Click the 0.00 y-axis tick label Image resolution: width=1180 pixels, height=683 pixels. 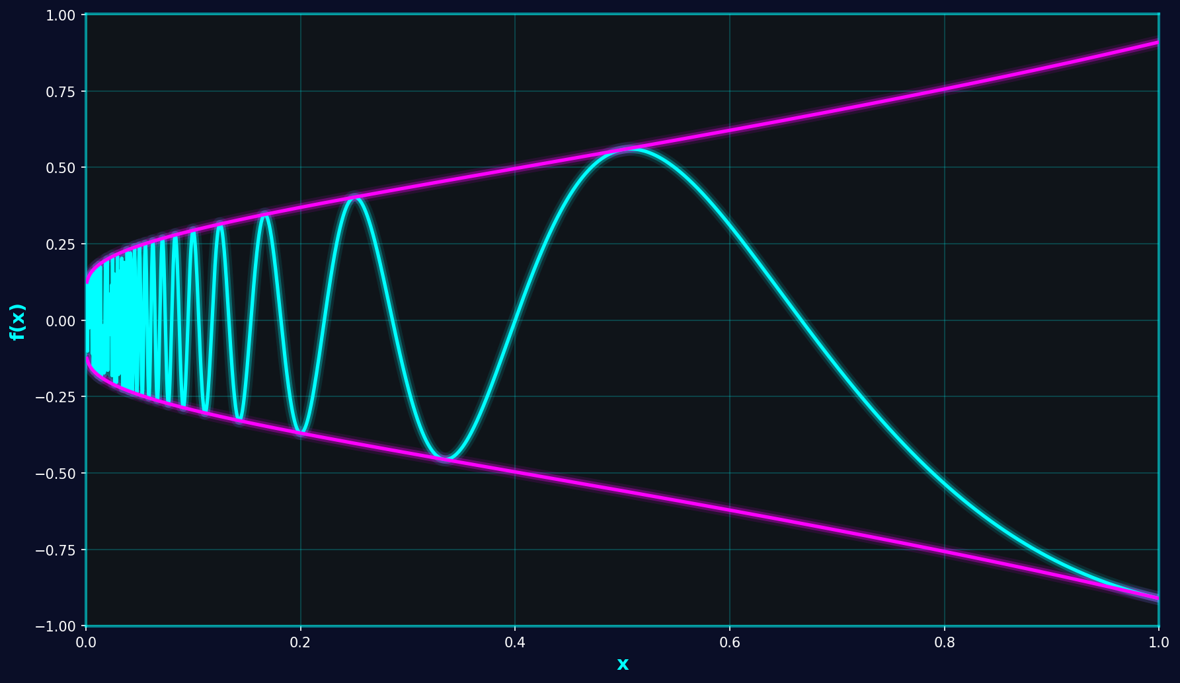61,321
